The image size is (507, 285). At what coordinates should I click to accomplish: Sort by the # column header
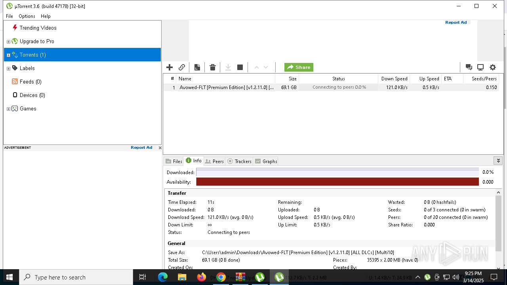tap(170, 78)
